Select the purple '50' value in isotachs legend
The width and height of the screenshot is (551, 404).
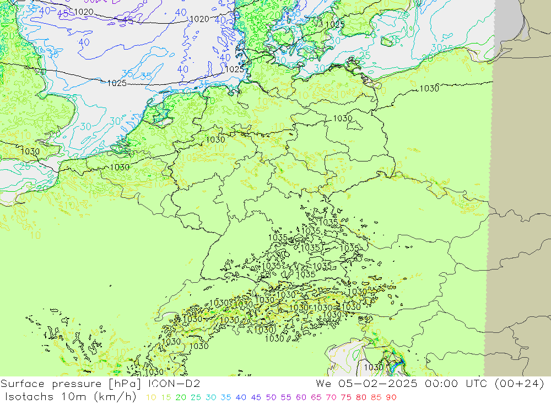click(271, 398)
